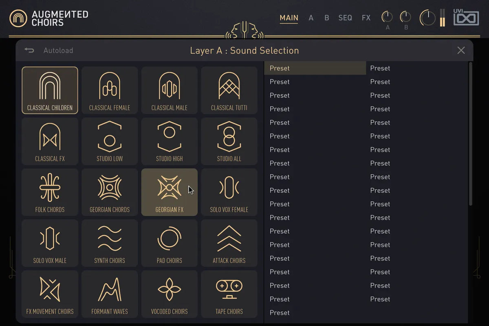Close the Sound Selection panel
489x326 pixels.
[461, 50]
